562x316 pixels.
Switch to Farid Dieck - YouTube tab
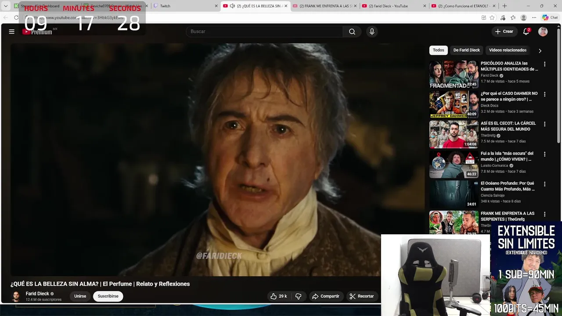[394, 6]
